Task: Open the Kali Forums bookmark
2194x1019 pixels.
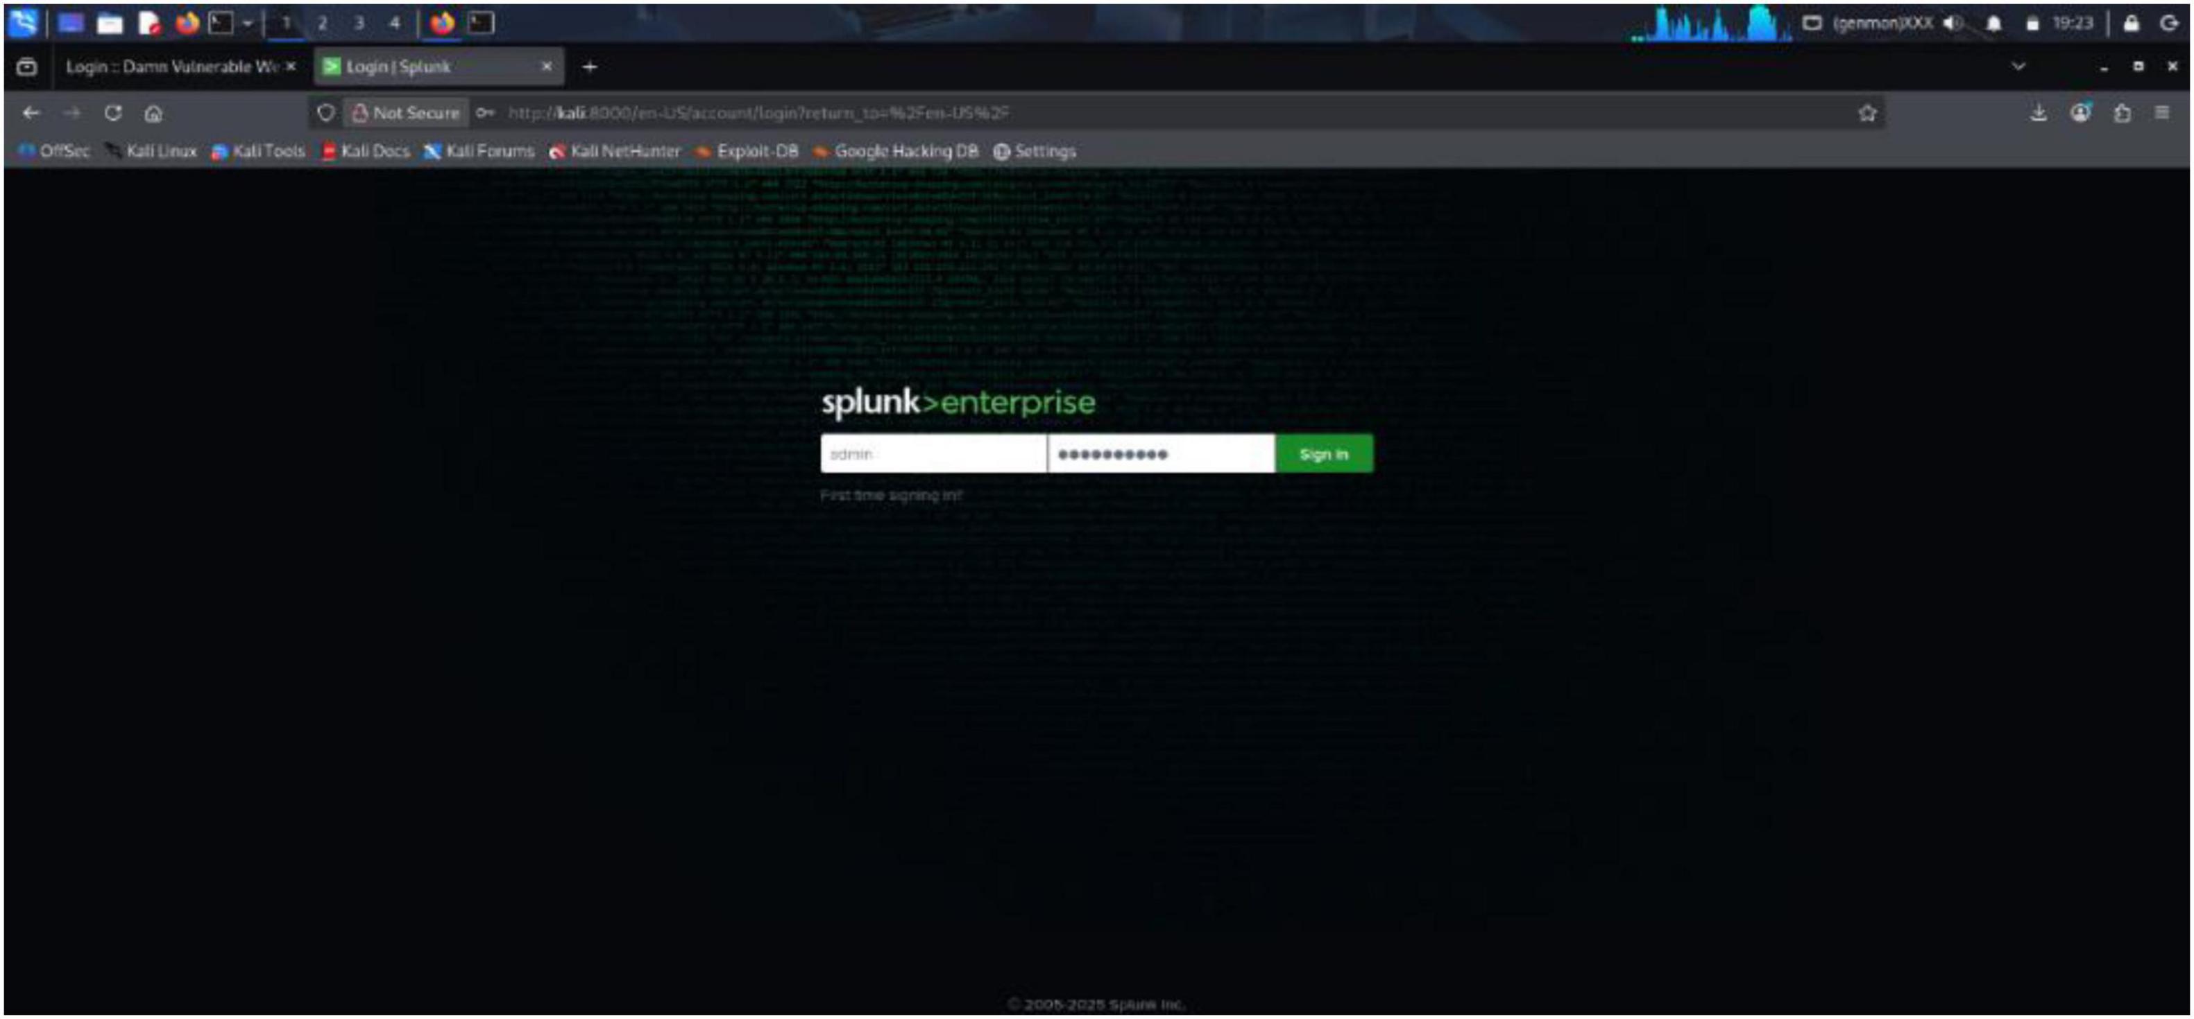Action: (x=479, y=151)
